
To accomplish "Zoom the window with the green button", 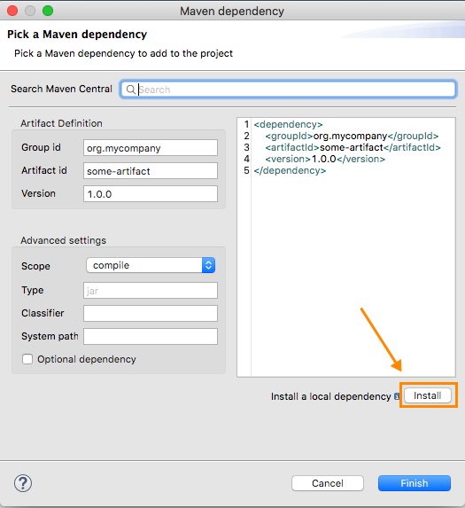I will [x=48, y=11].
